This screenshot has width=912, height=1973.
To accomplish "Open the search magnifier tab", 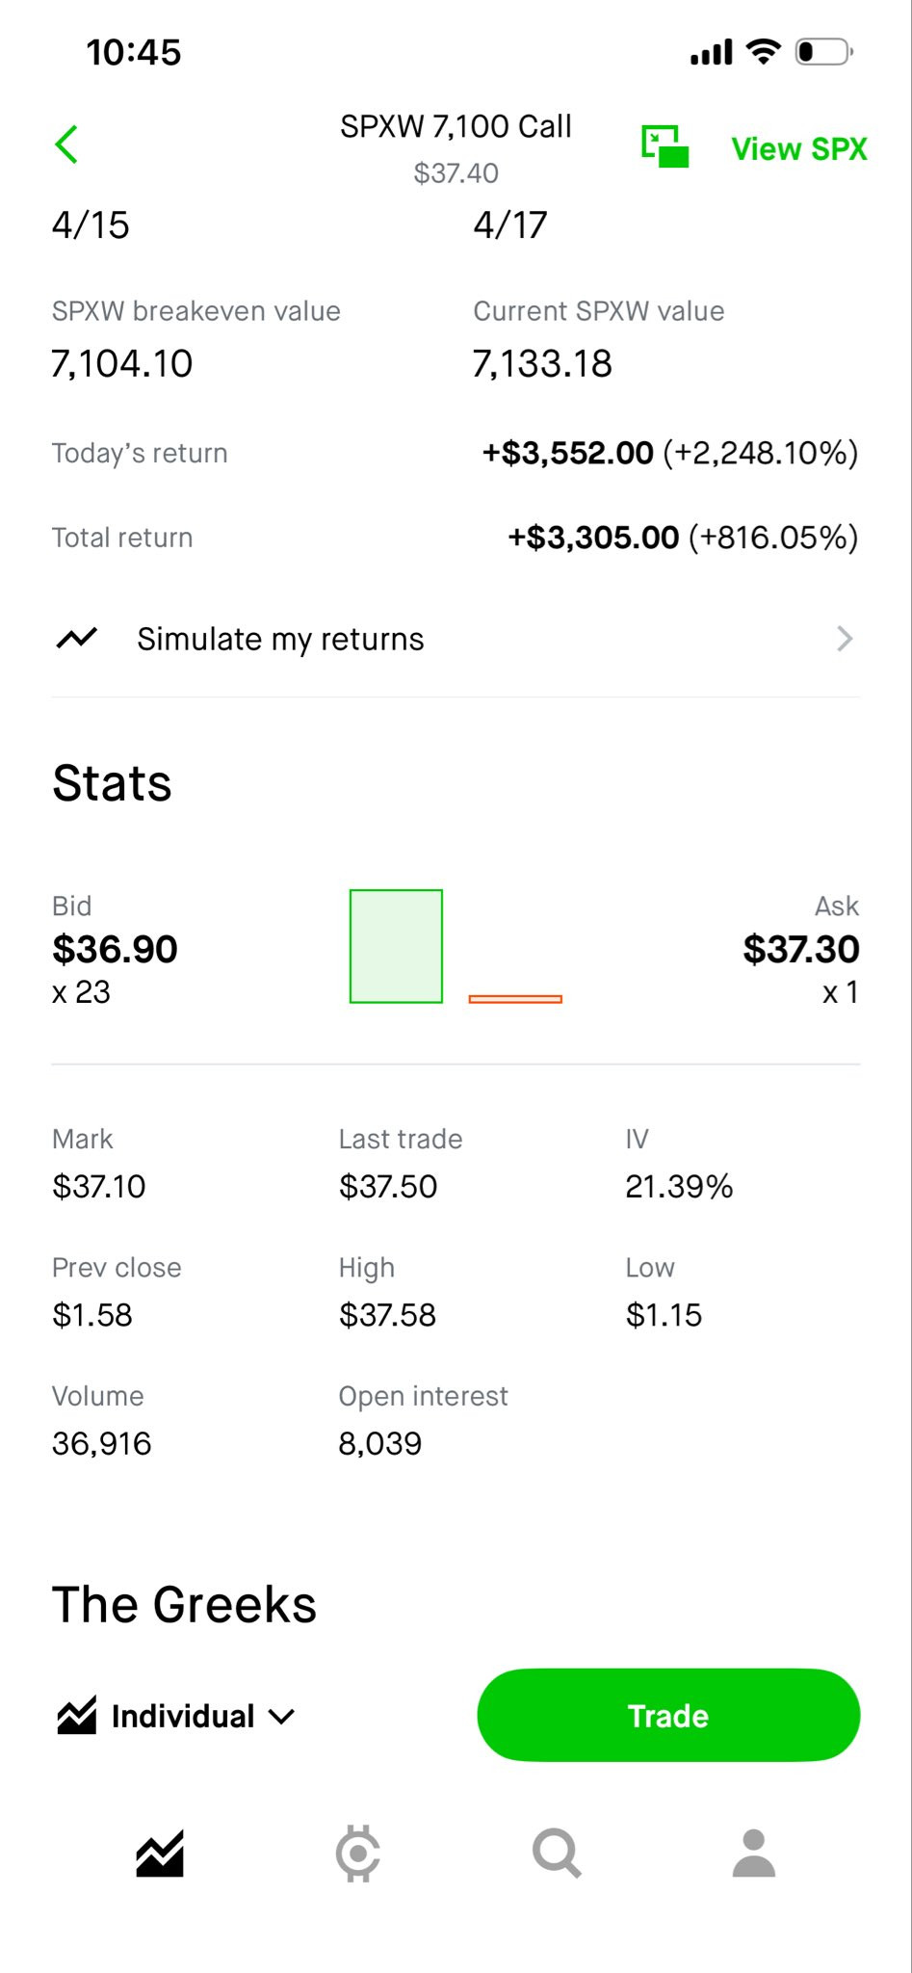I will click(557, 1854).
